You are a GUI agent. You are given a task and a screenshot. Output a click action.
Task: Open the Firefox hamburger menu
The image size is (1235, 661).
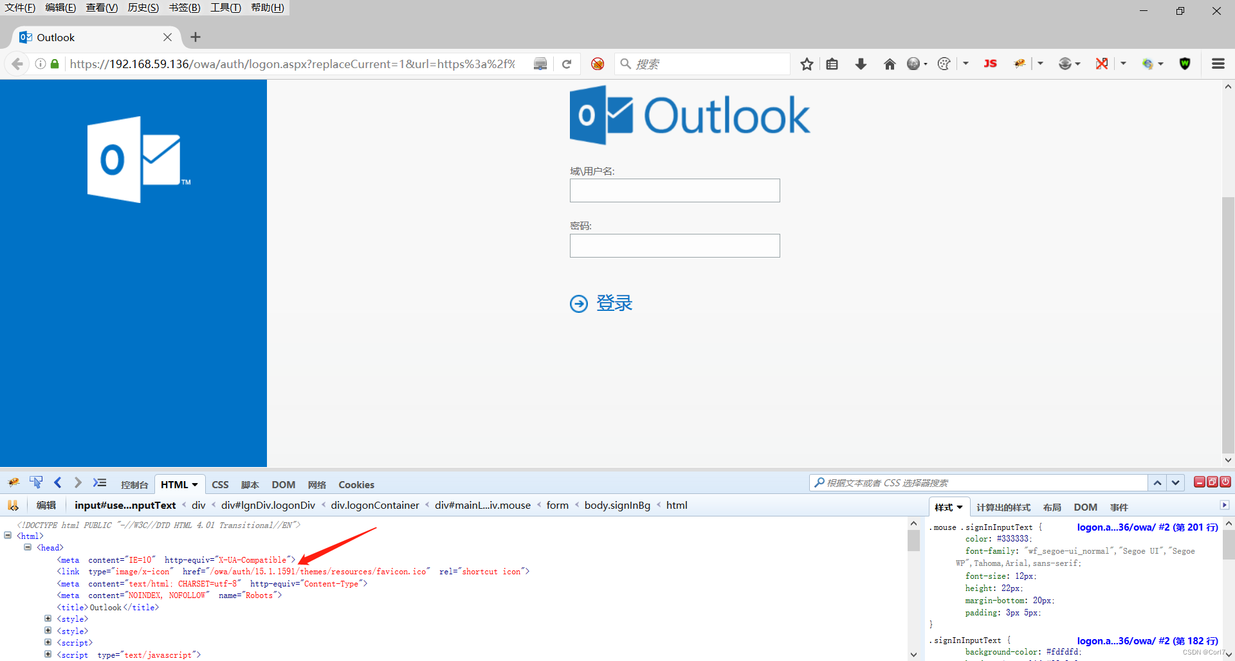click(x=1218, y=64)
